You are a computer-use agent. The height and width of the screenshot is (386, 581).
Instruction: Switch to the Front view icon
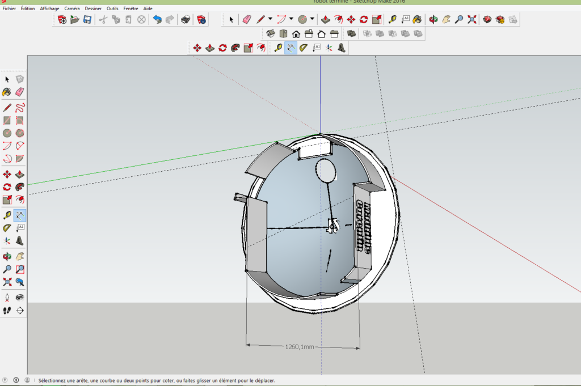tap(296, 34)
